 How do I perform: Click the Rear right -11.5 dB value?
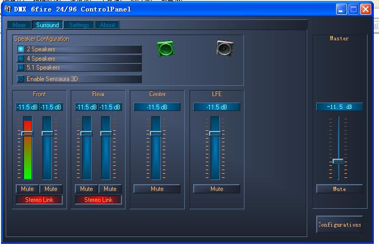[x=110, y=107]
